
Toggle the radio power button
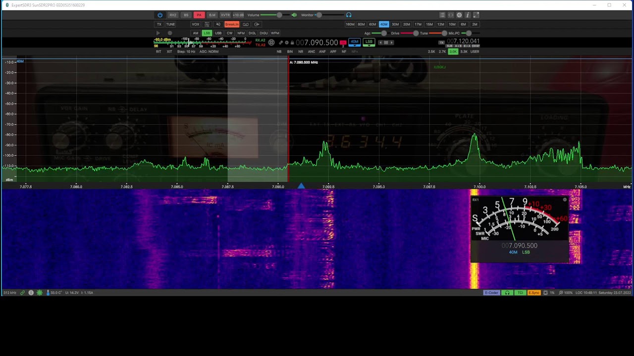[160, 15]
